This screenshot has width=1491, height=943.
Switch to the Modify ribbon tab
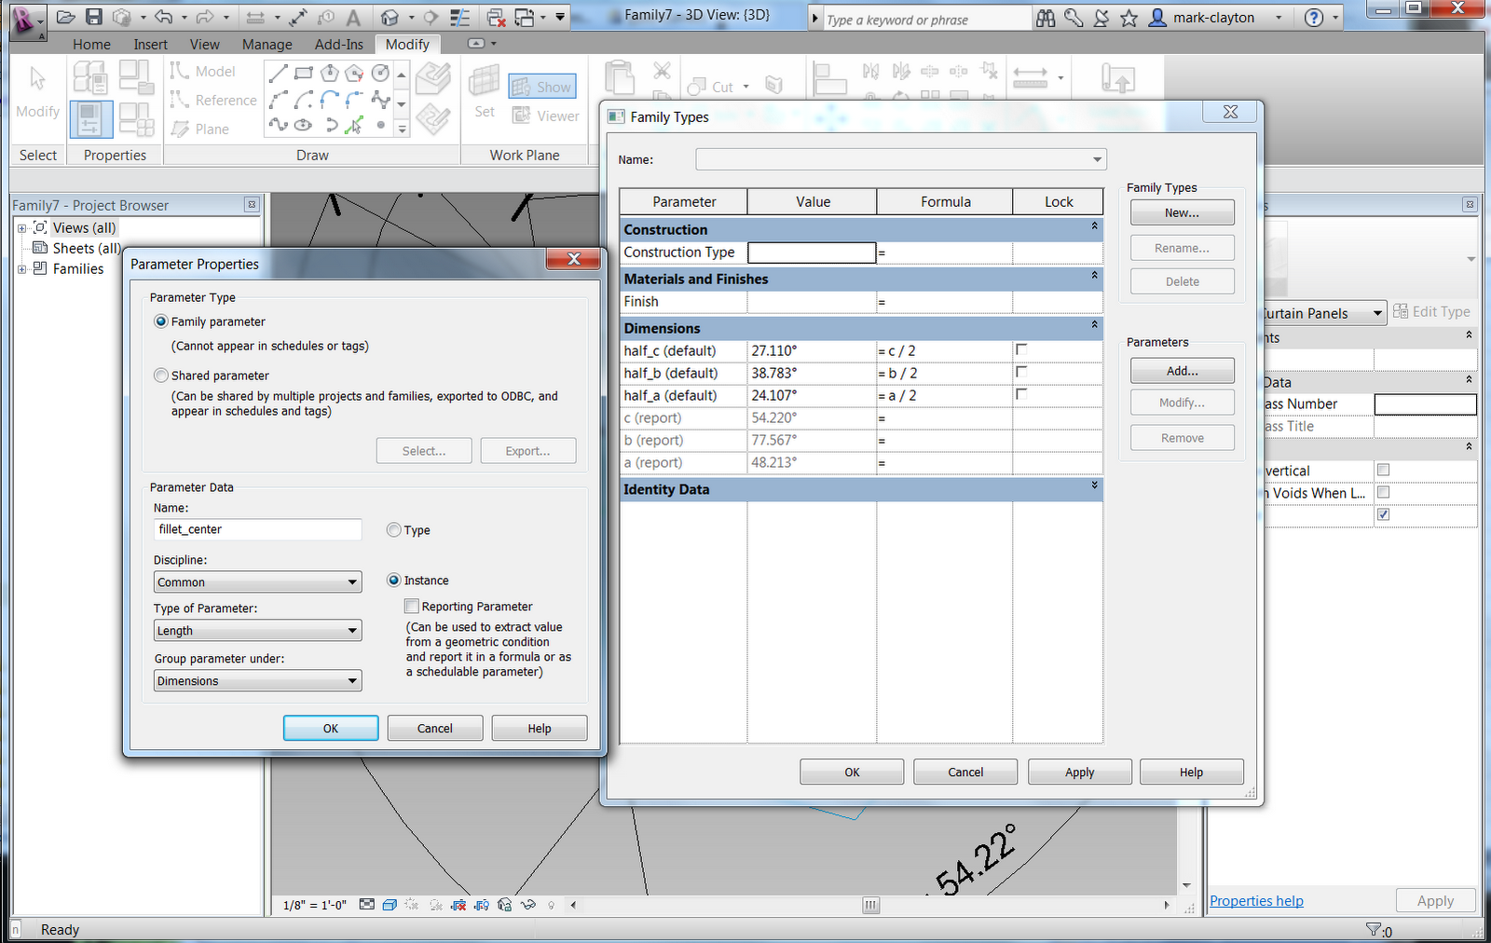407,45
